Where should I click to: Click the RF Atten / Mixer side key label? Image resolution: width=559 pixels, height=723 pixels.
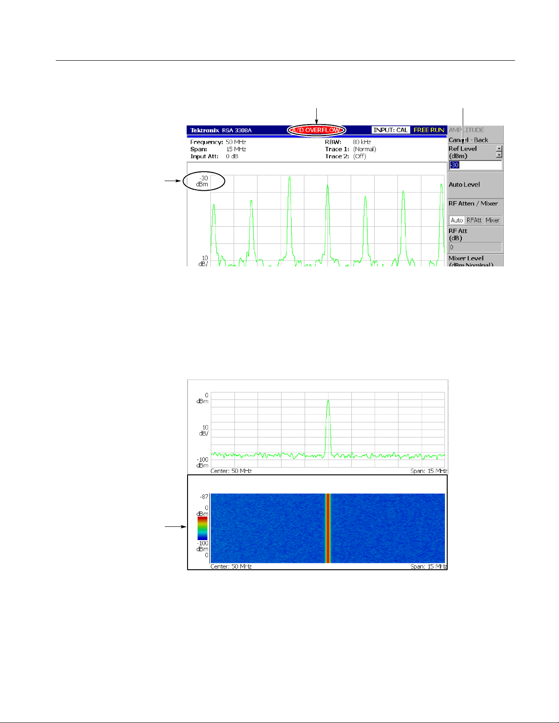[473, 203]
